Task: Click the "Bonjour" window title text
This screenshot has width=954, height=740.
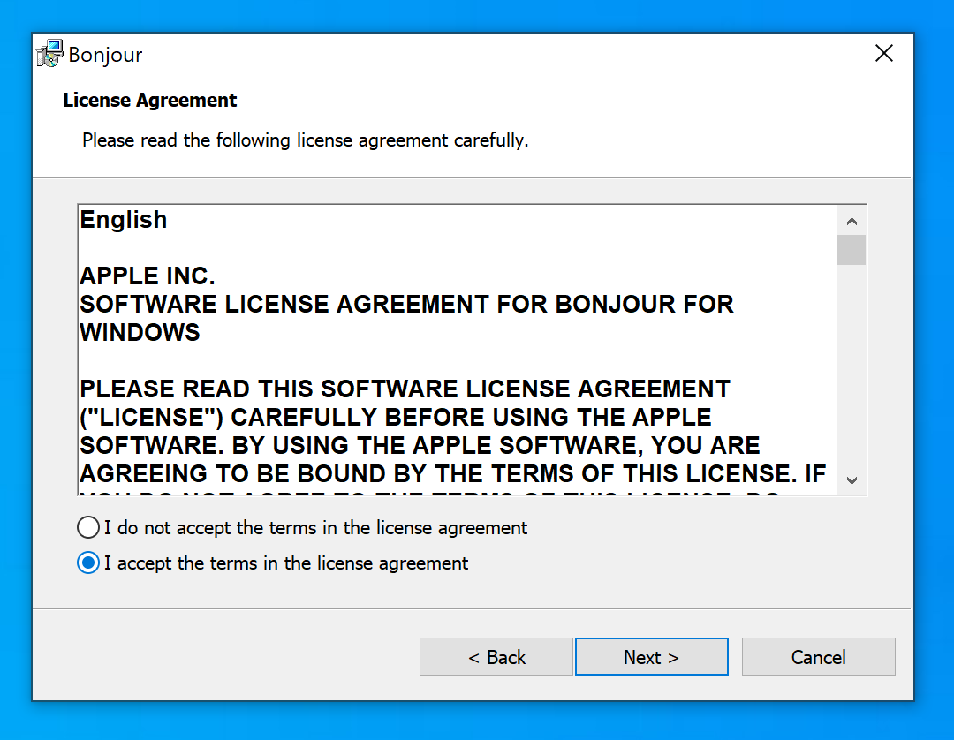Action: [105, 55]
